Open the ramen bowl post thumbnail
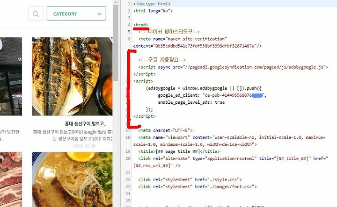Viewport: 337px width, 207px height. [x=72, y=179]
